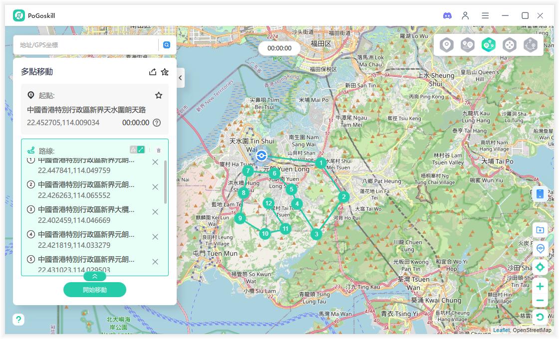Open the hamburger menu in title bar
The width and height of the screenshot is (559, 339).
(x=485, y=16)
